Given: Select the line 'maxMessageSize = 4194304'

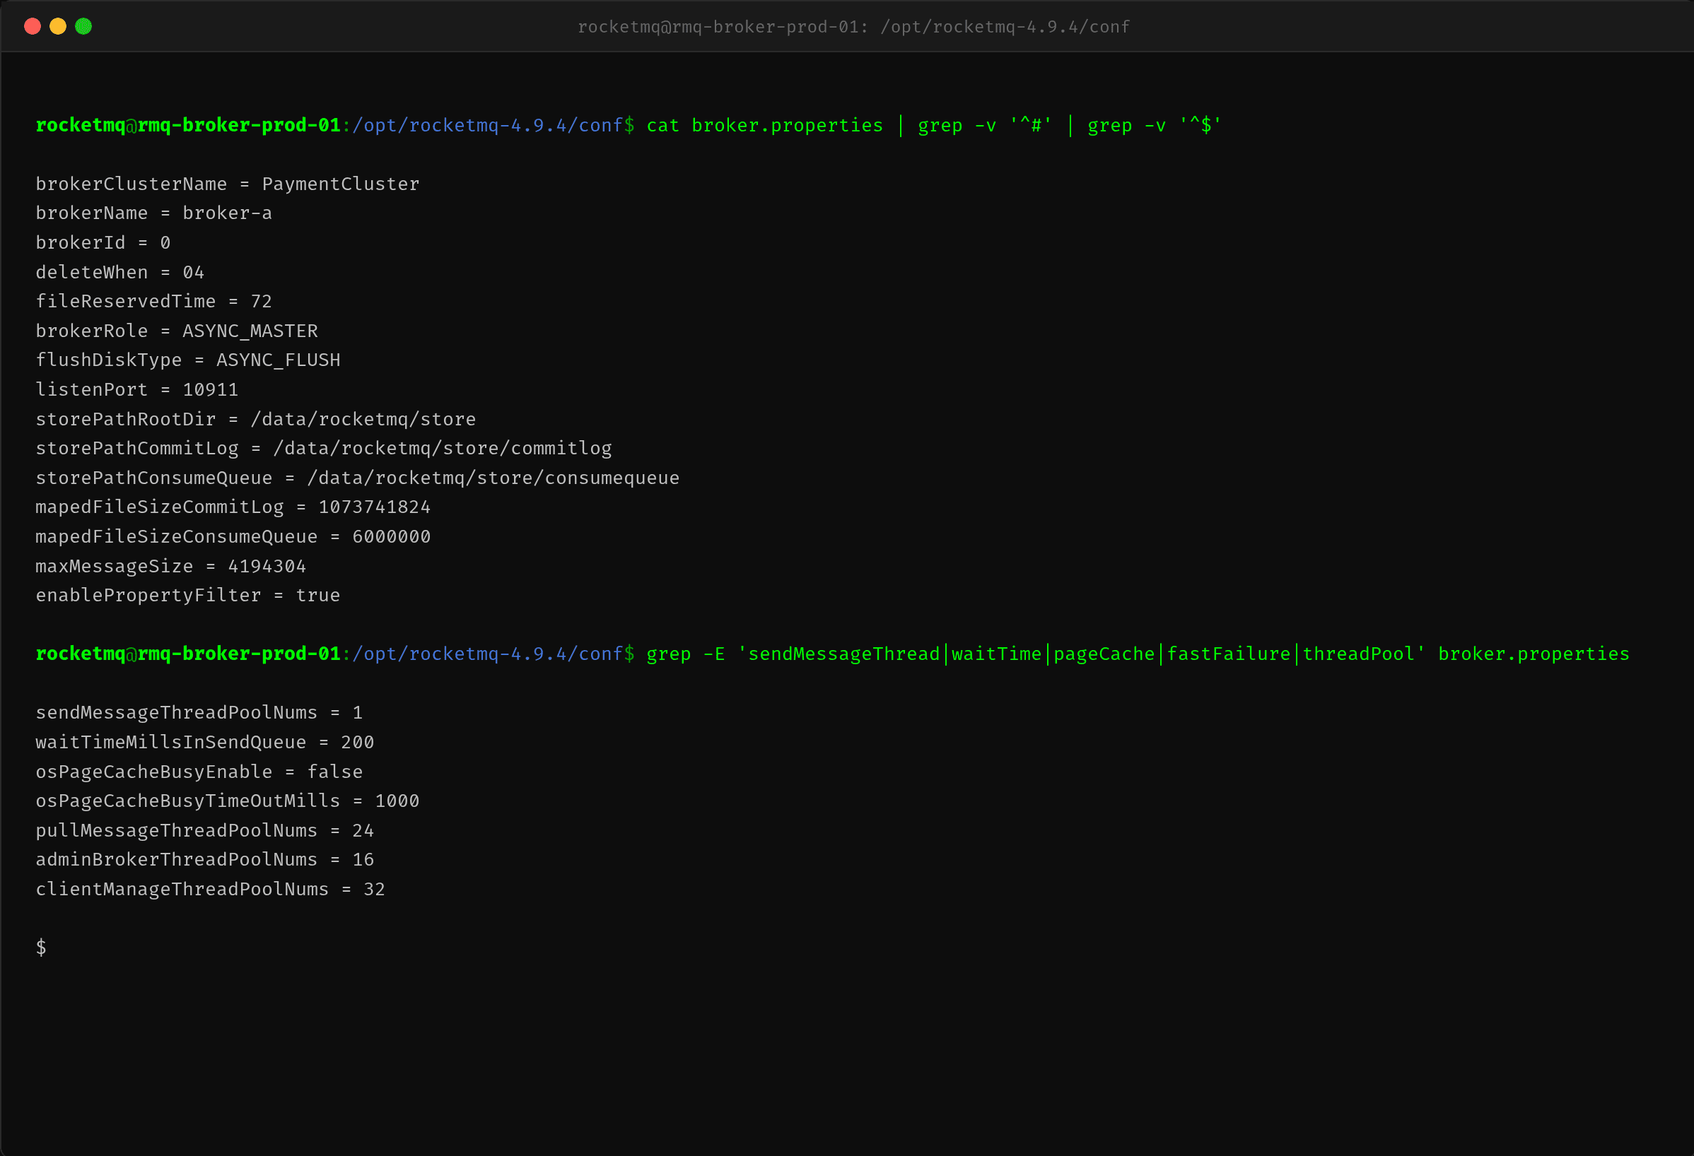Looking at the screenshot, I should click(170, 566).
